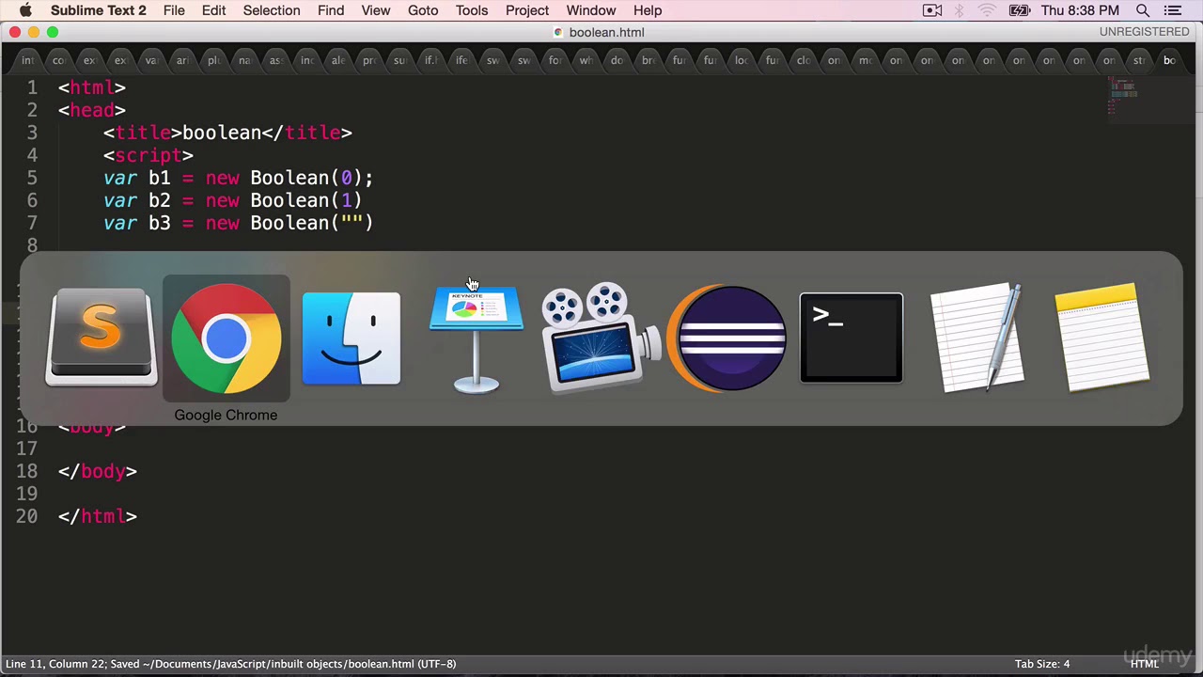Switch to Eclipse in the app switcher
Screen dimensions: 1203x677
[726, 338]
